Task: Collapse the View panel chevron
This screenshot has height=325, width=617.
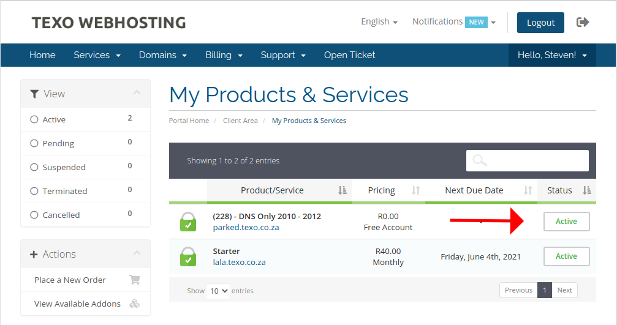Action: click(x=137, y=93)
